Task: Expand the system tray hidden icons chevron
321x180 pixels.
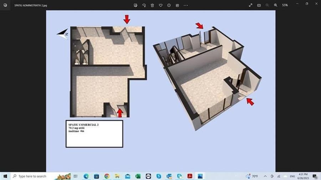Action: pyautogui.click(x=265, y=176)
